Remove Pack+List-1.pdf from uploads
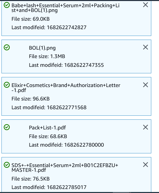Image resolution: width=159 pixels, height=193 pixels. 146,127
